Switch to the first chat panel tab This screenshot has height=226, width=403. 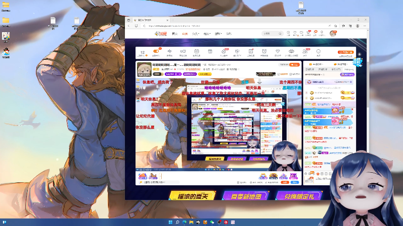310,69
